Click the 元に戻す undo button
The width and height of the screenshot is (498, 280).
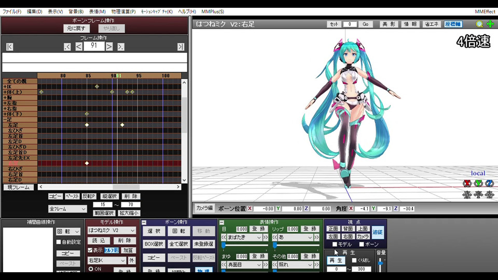(76, 28)
